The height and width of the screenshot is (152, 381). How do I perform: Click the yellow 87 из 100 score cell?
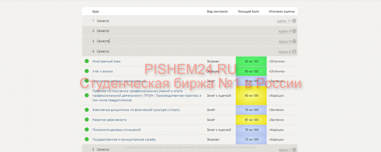(251, 120)
